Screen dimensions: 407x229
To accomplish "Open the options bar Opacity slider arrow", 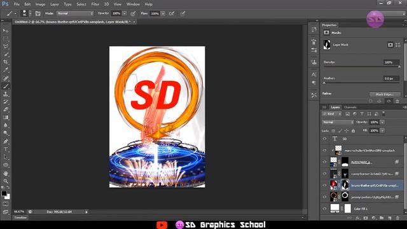I will coord(125,13).
